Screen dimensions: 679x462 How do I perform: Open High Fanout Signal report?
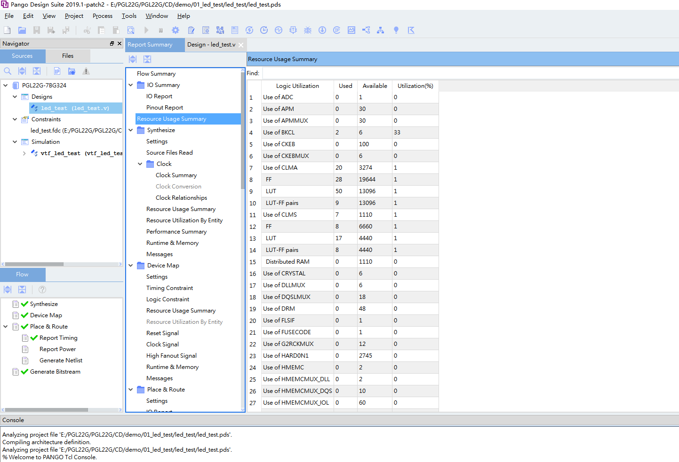171,356
